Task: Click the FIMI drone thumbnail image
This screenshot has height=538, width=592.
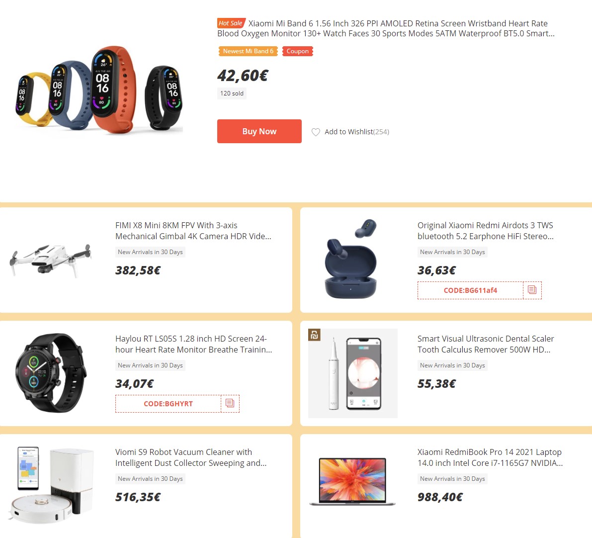Action: 51,260
